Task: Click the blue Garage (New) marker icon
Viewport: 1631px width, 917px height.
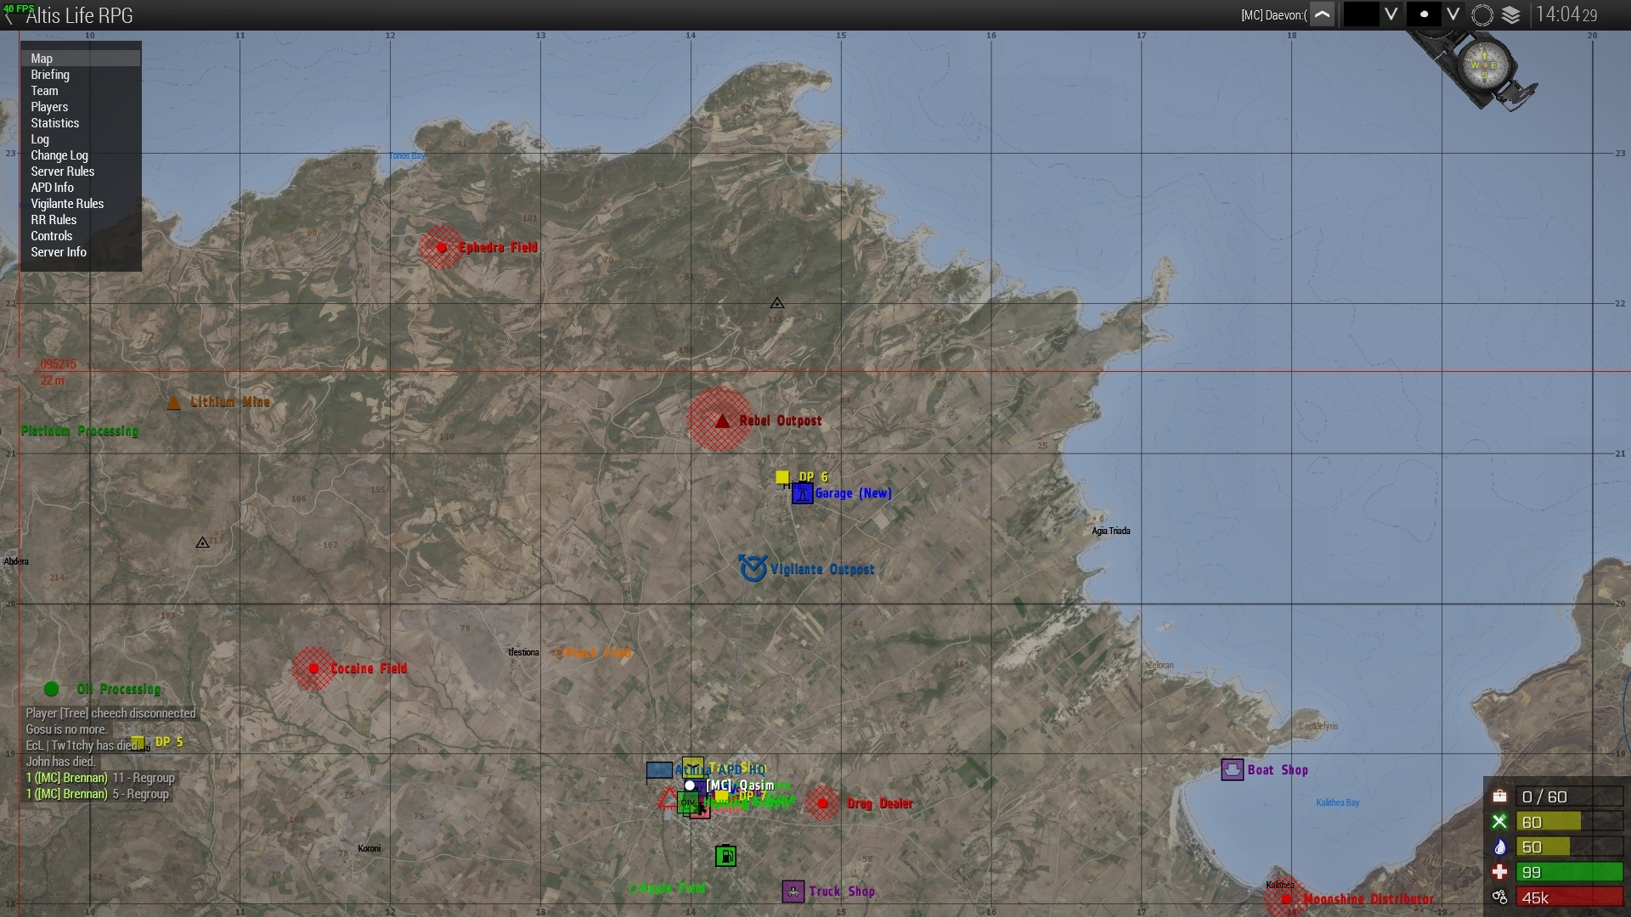Action: click(803, 493)
